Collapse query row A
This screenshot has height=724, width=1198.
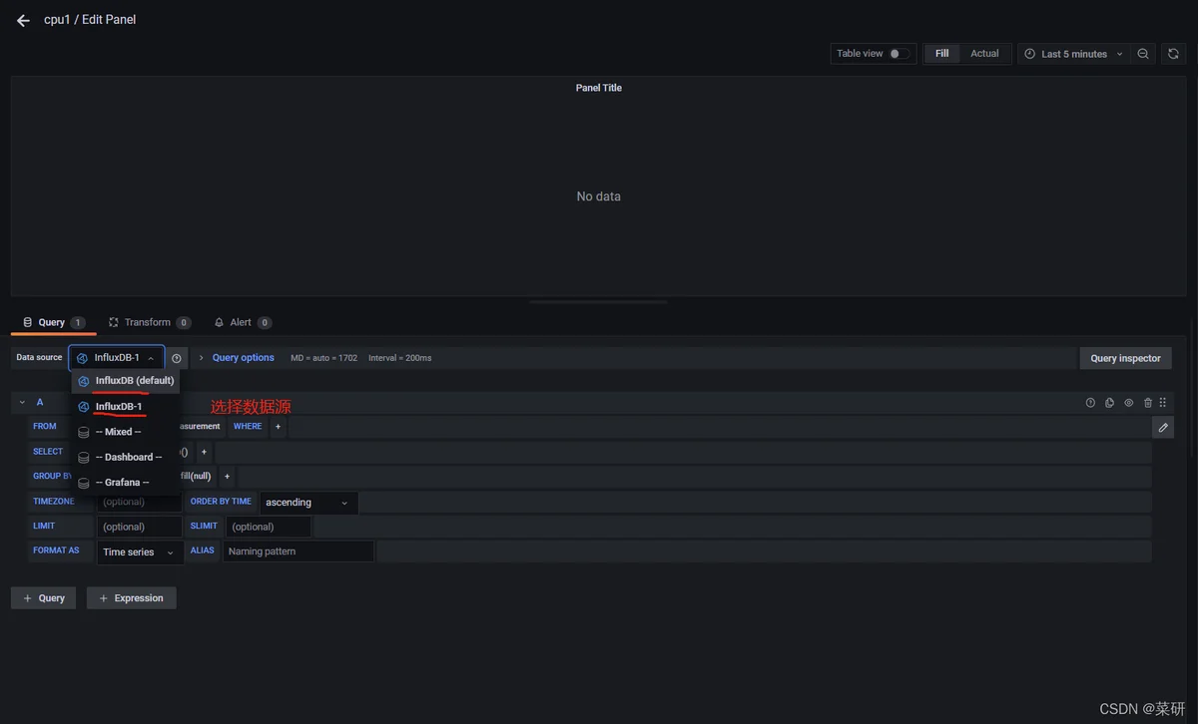click(22, 402)
